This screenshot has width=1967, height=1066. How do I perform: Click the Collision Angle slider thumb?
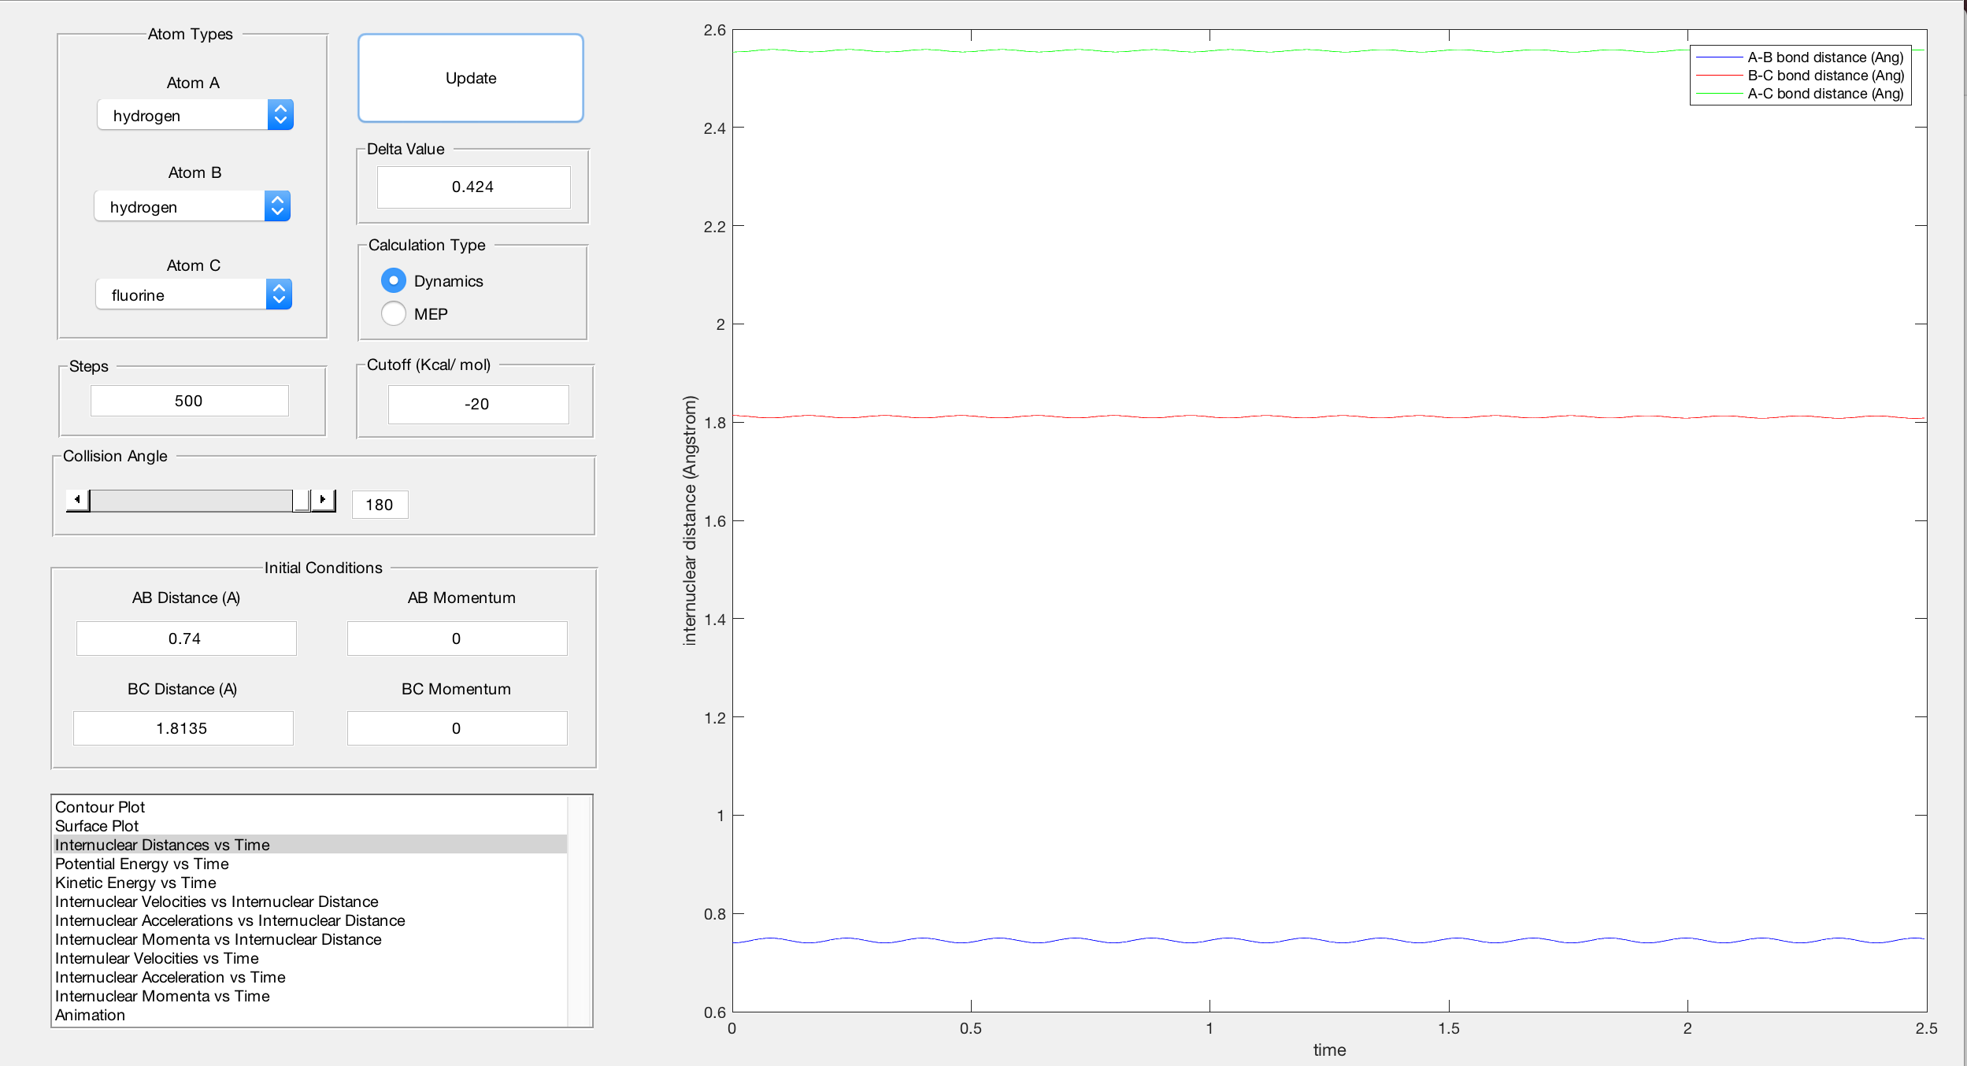tap(301, 500)
